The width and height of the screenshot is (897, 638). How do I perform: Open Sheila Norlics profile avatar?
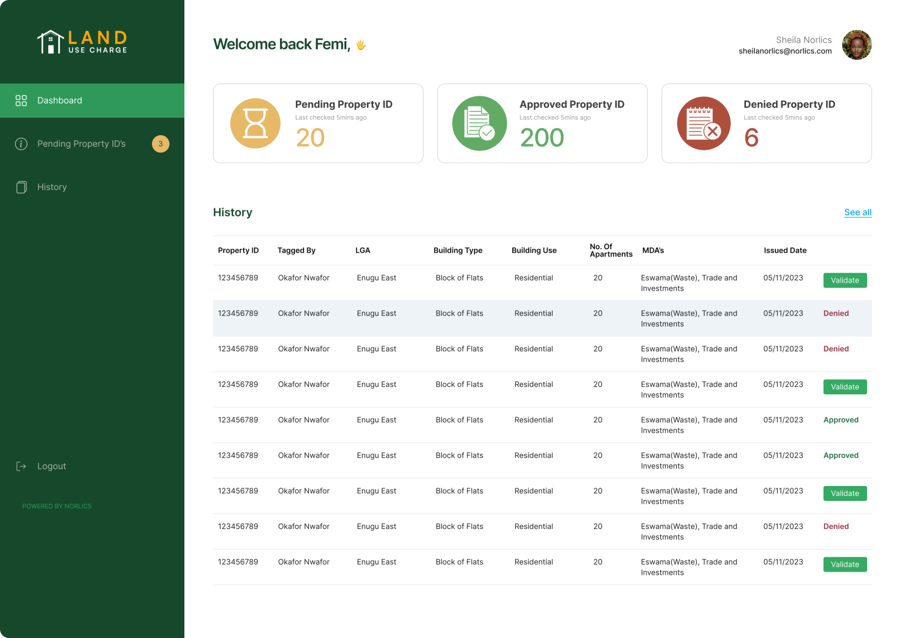(x=857, y=45)
